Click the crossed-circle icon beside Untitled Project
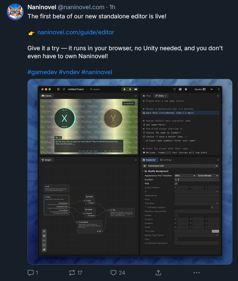The width and height of the screenshot is (238, 281). (64, 89)
